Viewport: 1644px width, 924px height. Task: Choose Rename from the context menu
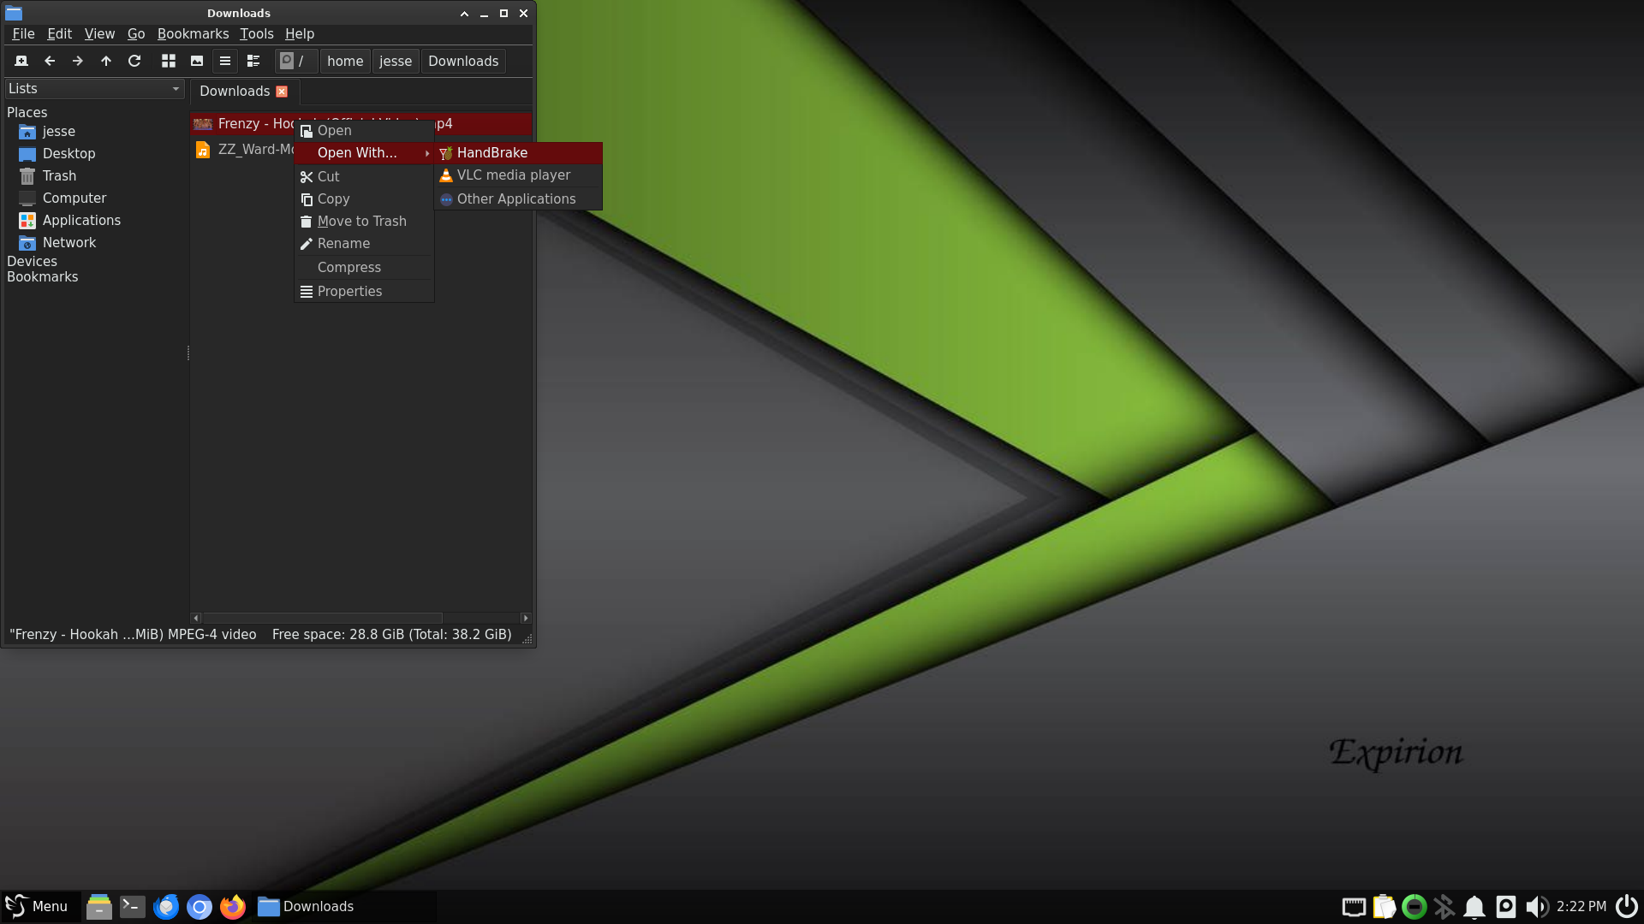point(364,243)
